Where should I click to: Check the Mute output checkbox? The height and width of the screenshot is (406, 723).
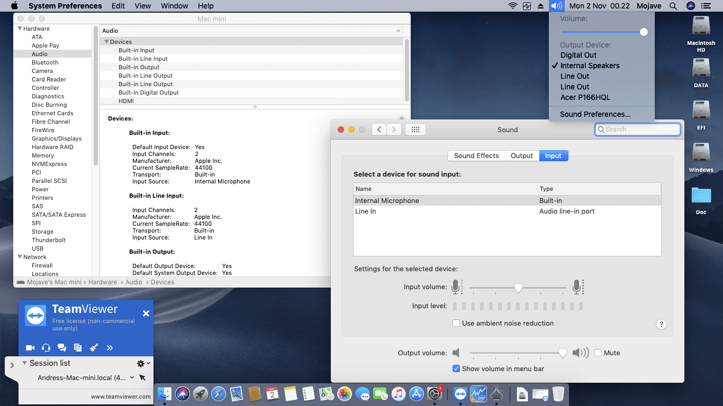click(x=598, y=353)
